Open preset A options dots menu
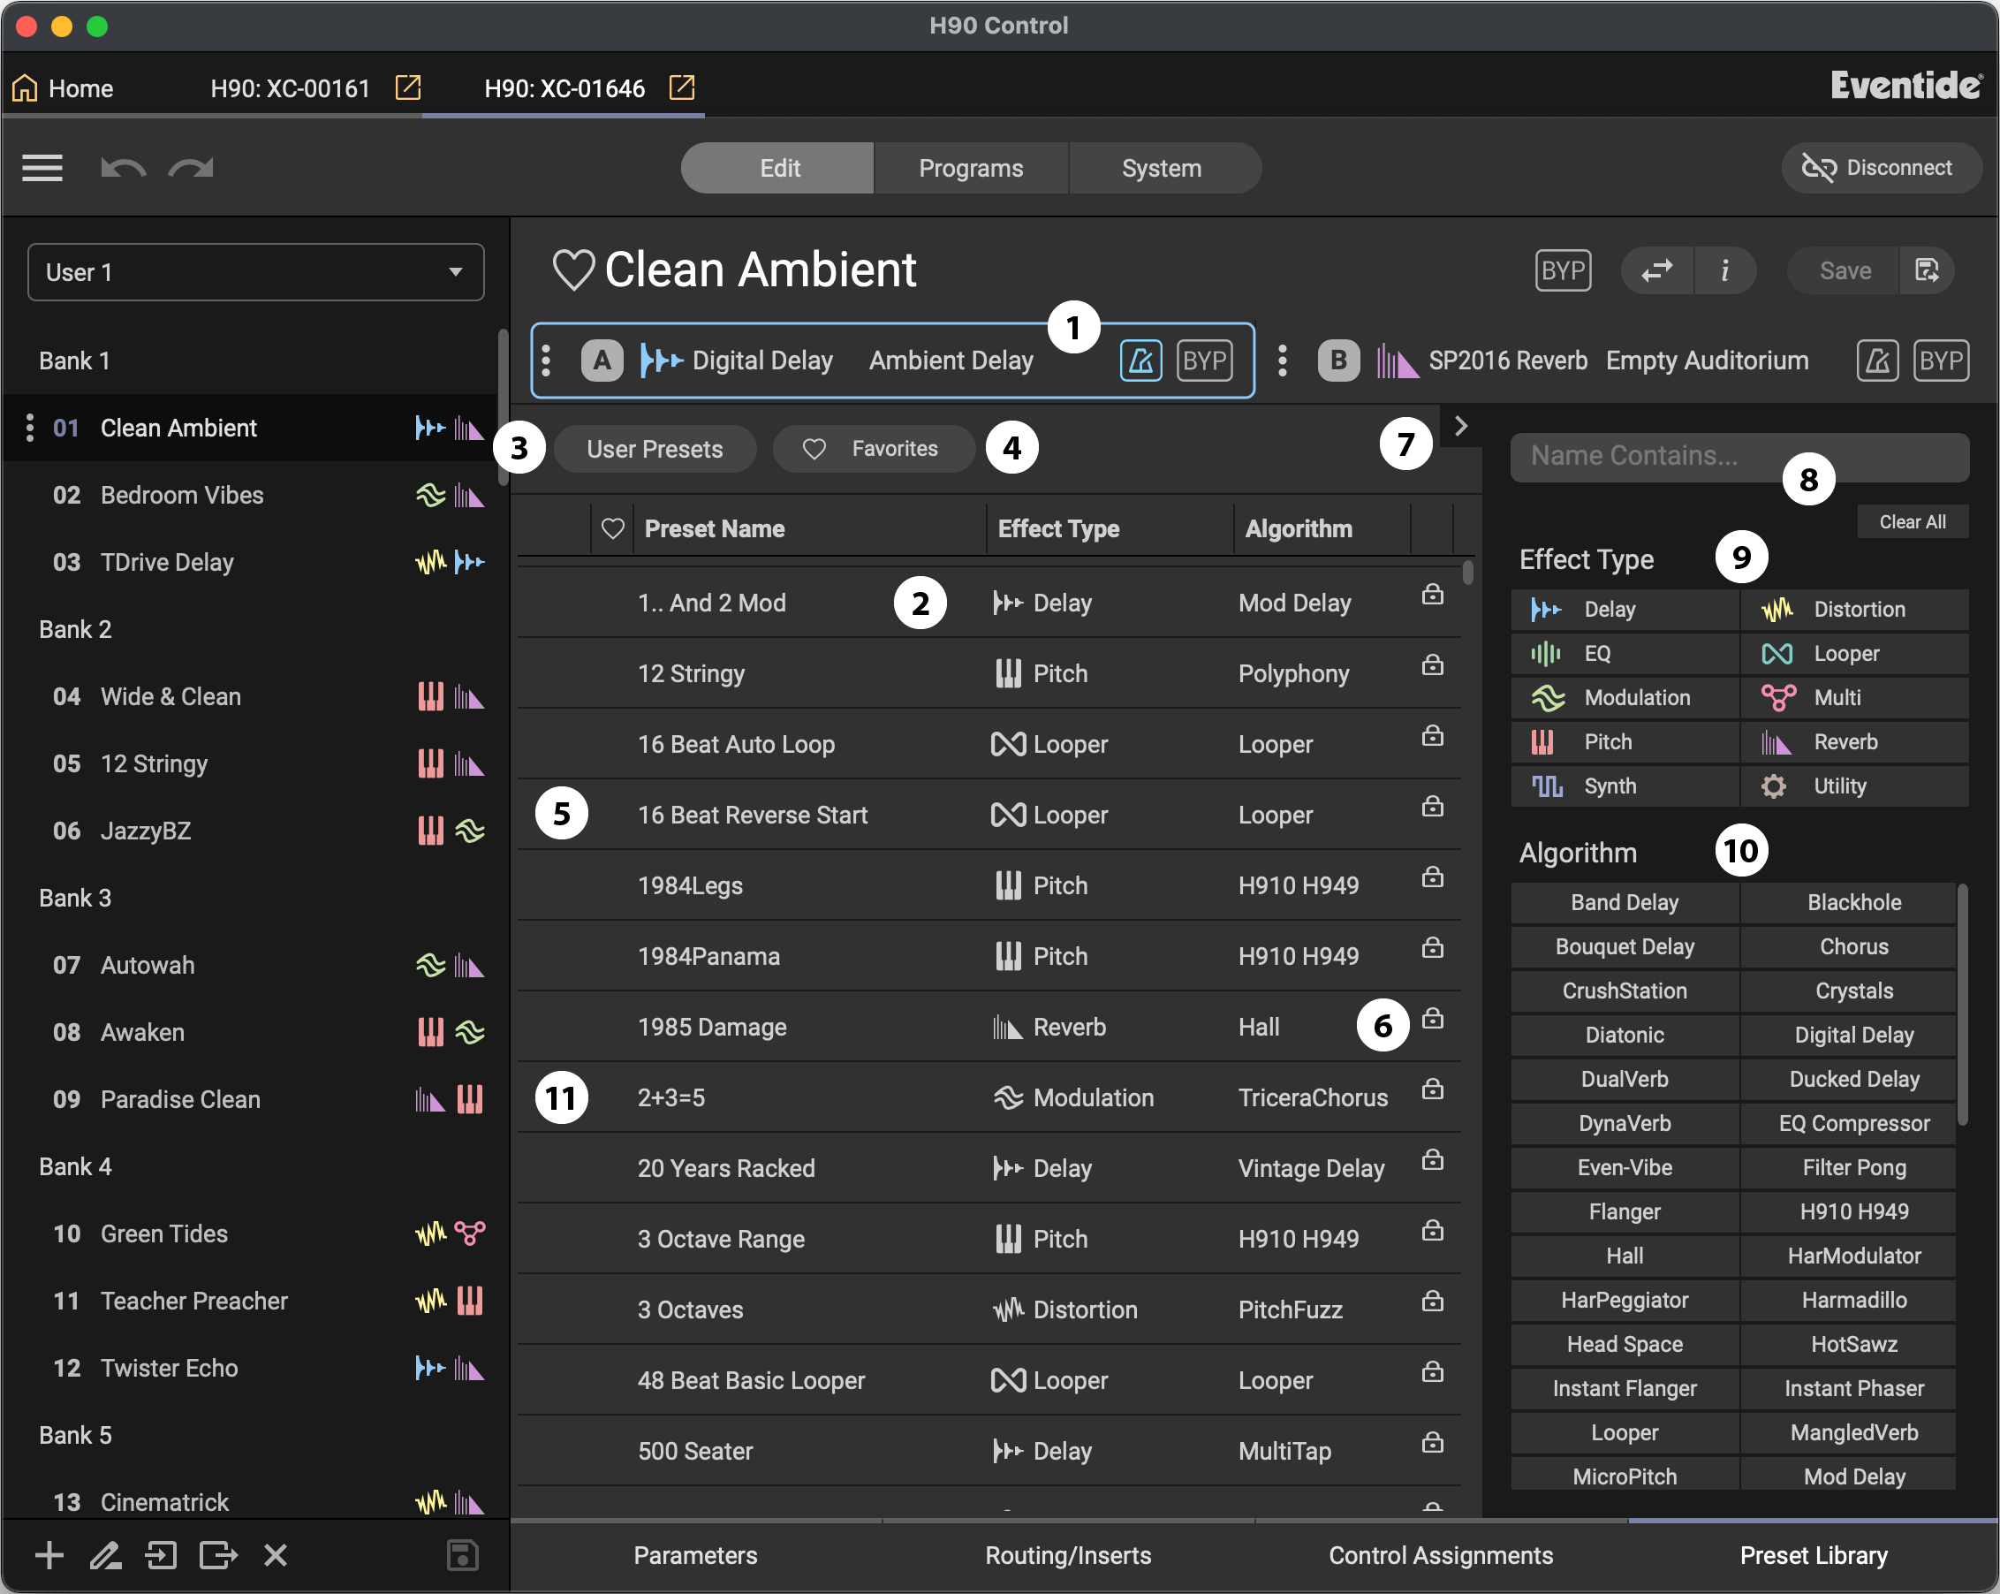The height and width of the screenshot is (1594, 2000). [547, 360]
